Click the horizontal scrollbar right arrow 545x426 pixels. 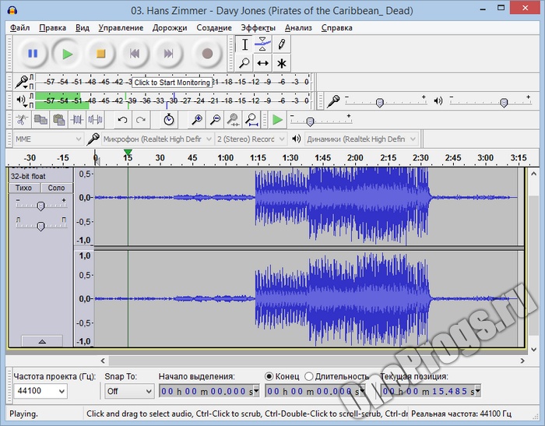tap(522, 361)
